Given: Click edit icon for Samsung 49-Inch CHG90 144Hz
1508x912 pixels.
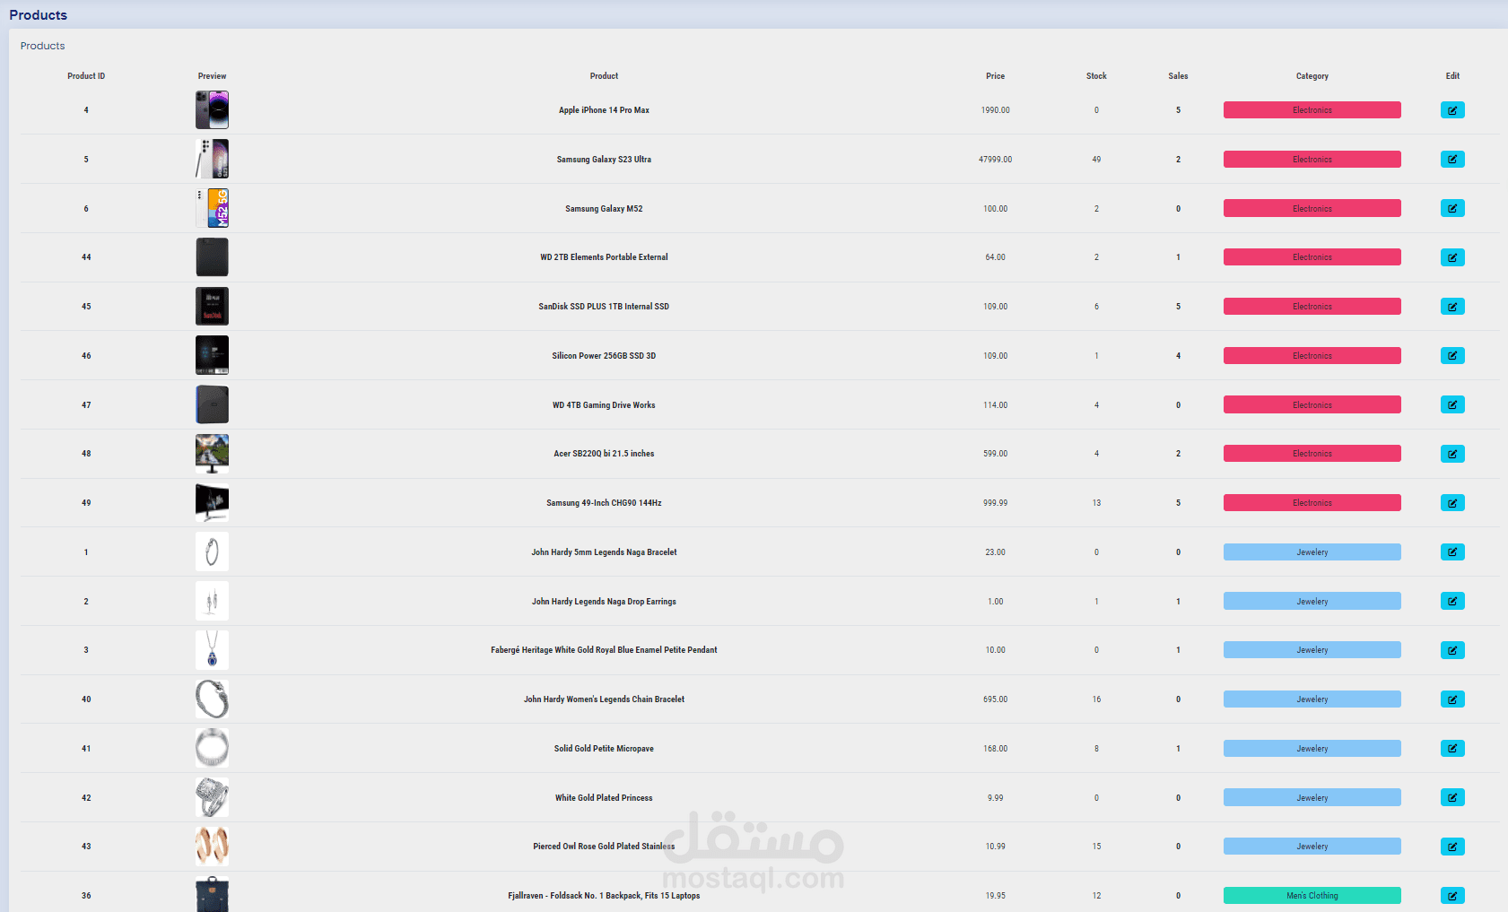Looking at the screenshot, I should [x=1452, y=503].
